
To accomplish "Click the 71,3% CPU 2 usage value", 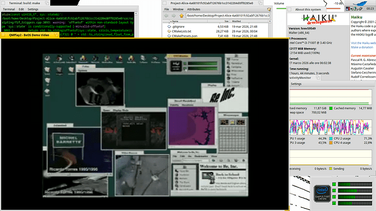I will (368, 139).
